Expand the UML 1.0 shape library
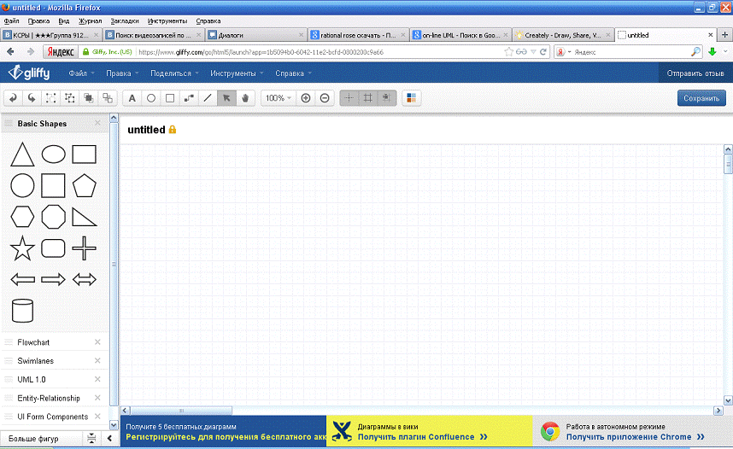This screenshot has height=449, width=733. click(32, 379)
